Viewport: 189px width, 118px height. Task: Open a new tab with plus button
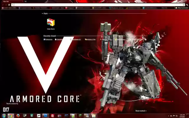click(25, 1)
